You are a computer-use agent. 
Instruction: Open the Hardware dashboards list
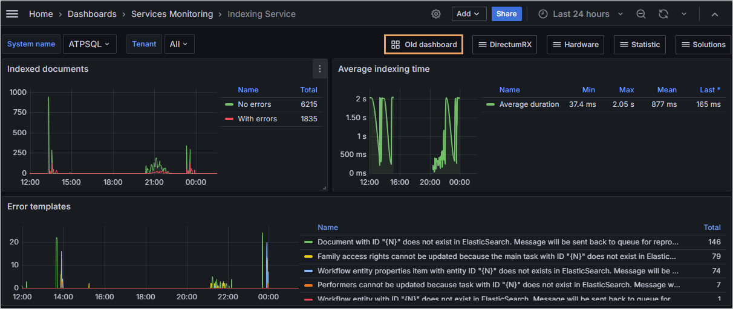point(575,45)
